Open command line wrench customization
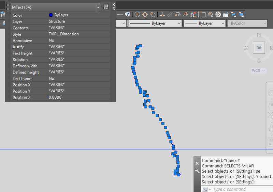The image size is (273, 192). coord(197,171)
